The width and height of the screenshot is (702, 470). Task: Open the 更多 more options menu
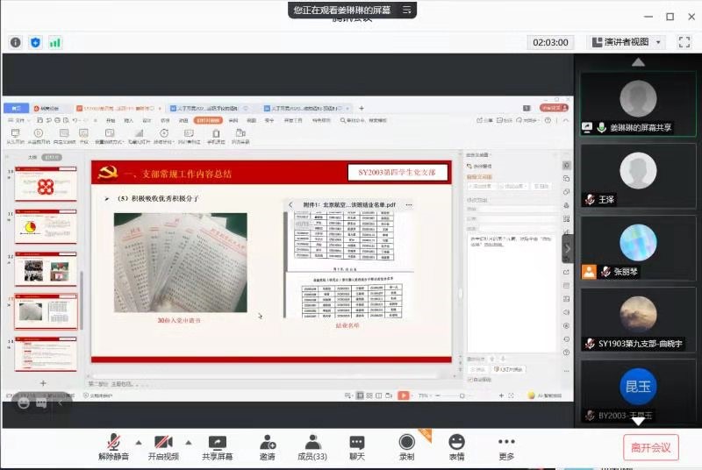point(506,446)
